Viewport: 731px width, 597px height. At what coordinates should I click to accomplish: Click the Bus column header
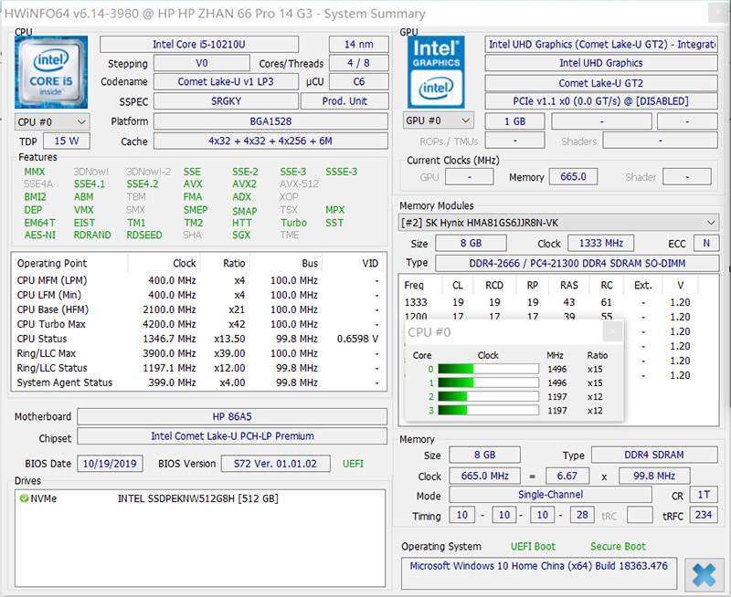(310, 263)
